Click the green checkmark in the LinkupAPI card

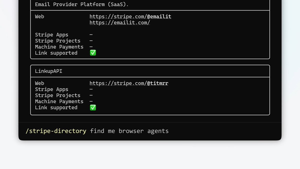pos(93,107)
